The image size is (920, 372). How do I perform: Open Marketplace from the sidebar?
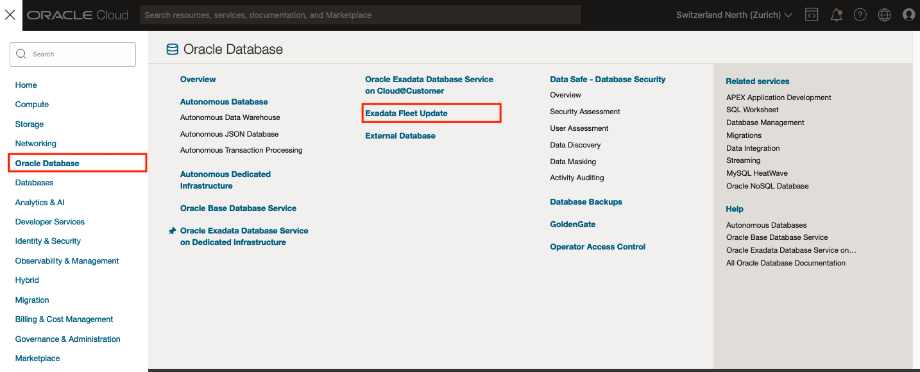[x=37, y=358]
